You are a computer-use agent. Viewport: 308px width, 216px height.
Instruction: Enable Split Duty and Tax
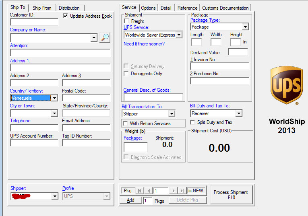[x=193, y=122]
